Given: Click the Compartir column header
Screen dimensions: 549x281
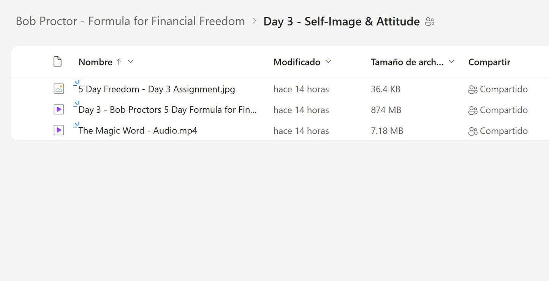Looking at the screenshot, I should (x=489, y=62).
